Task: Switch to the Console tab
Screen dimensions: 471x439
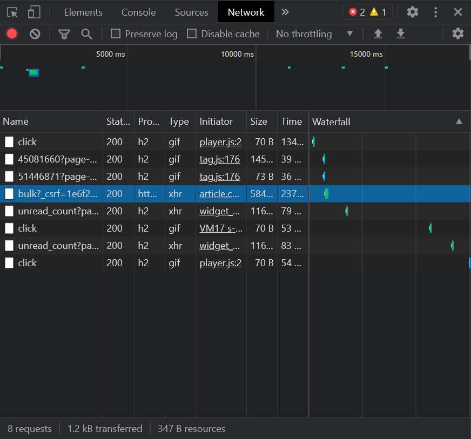Action: point(138,12)
